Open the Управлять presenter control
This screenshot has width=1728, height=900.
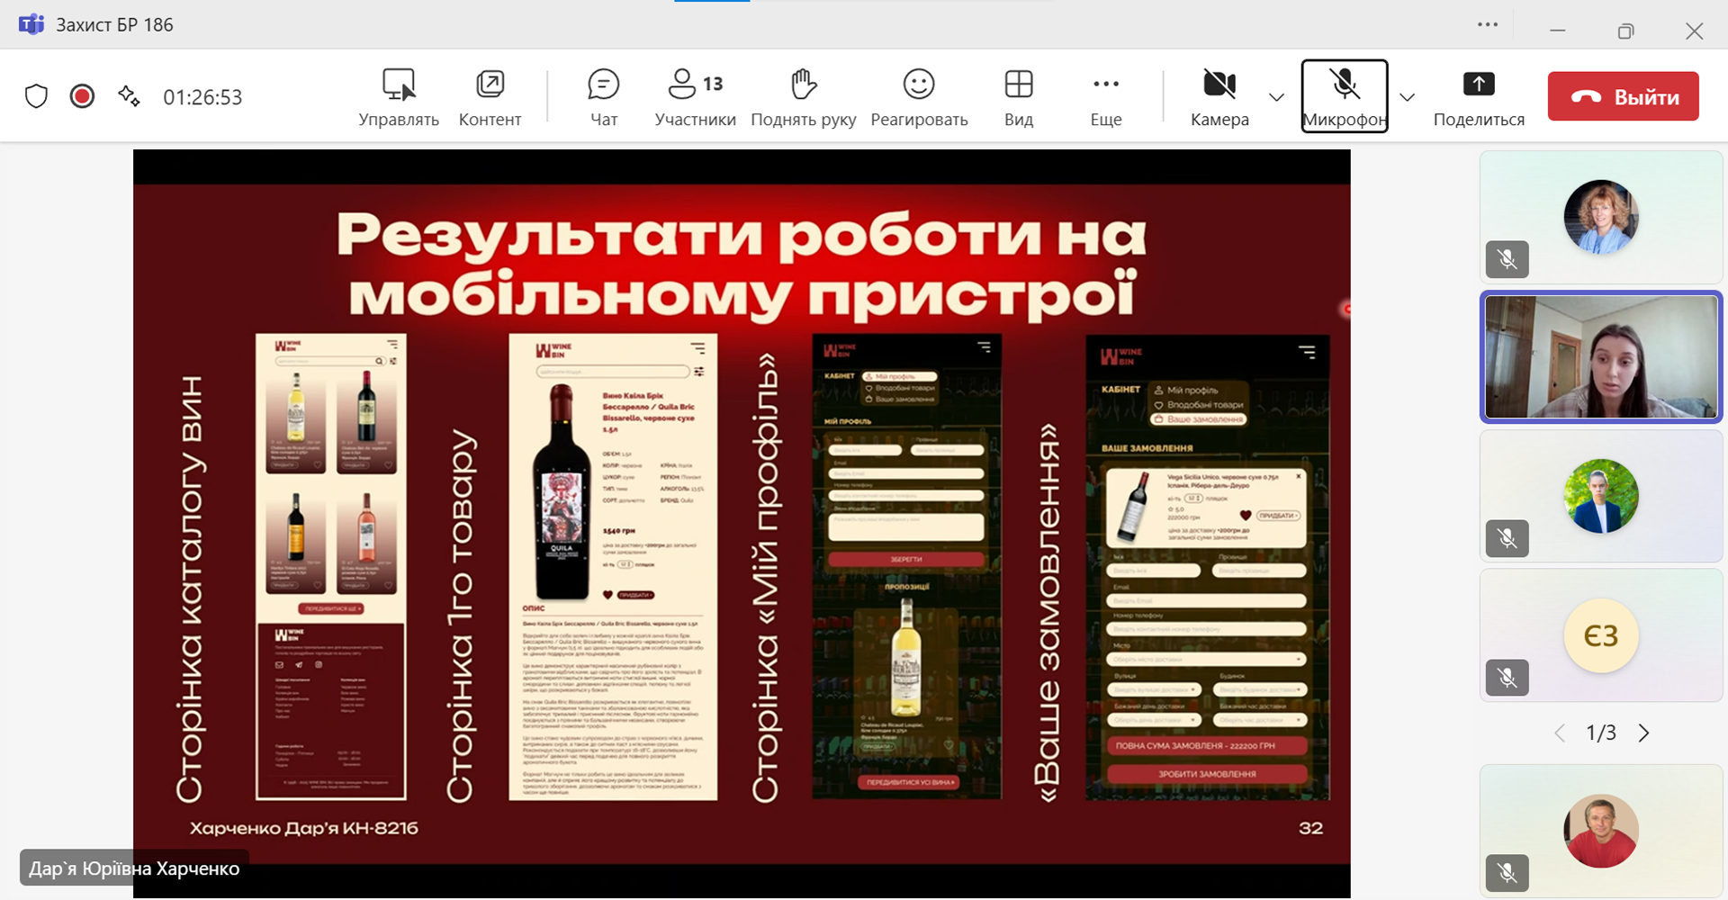pos(399,96)
